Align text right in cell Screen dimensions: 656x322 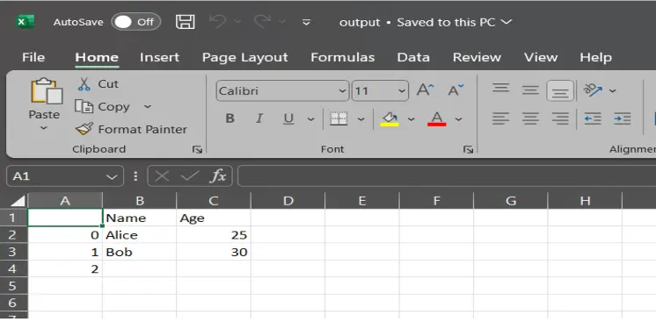560,119
